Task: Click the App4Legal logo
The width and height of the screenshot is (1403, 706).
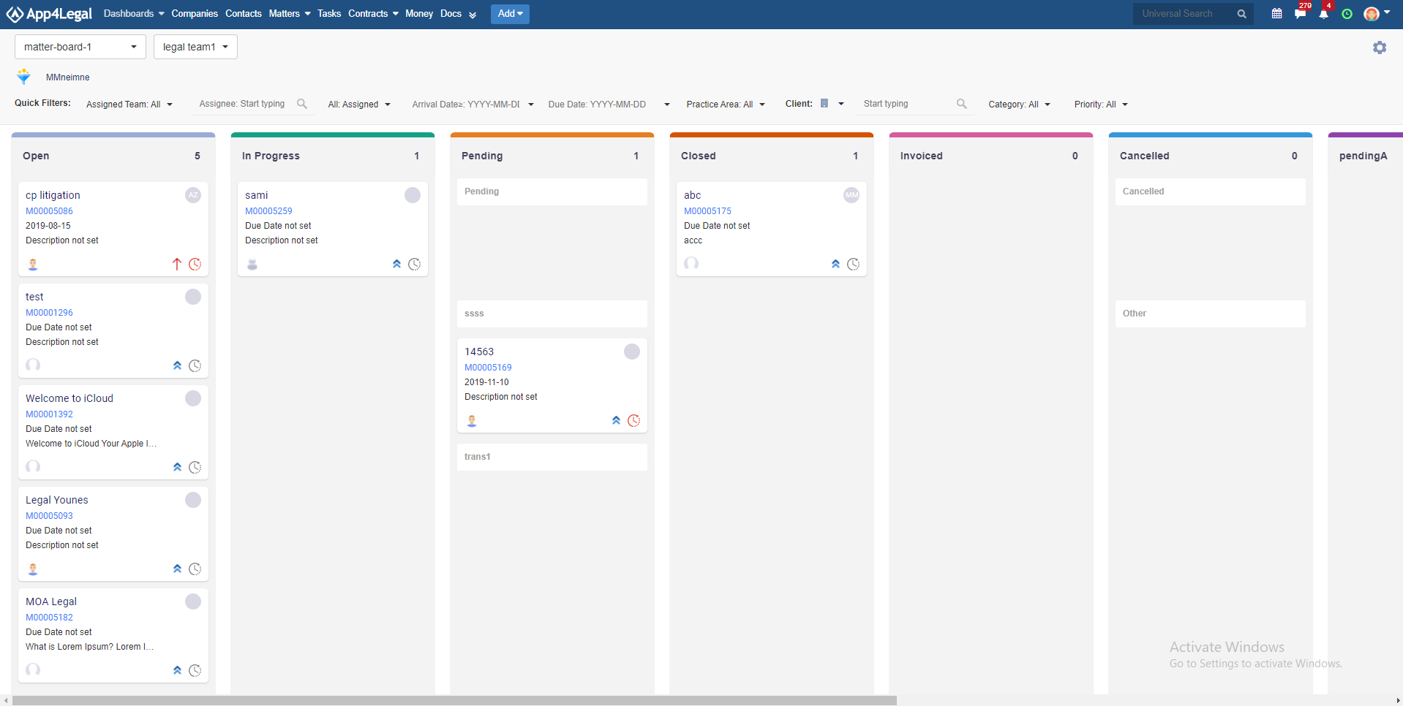Action: click(49, 13)
